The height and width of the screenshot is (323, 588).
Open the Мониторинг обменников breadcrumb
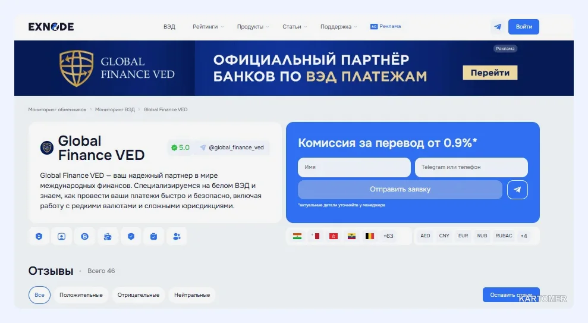pos(57,109)
